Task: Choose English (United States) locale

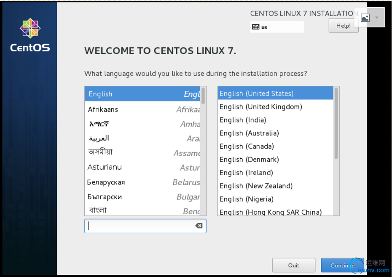Action: coord(276,93)
